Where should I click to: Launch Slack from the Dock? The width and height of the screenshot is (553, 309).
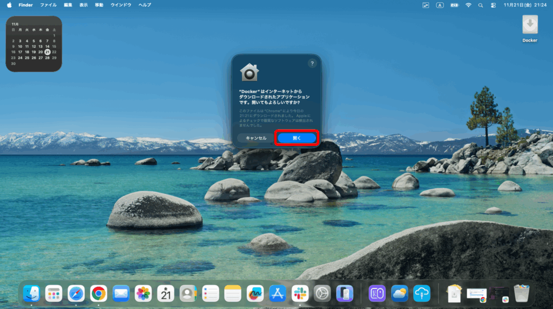(300, 293)
